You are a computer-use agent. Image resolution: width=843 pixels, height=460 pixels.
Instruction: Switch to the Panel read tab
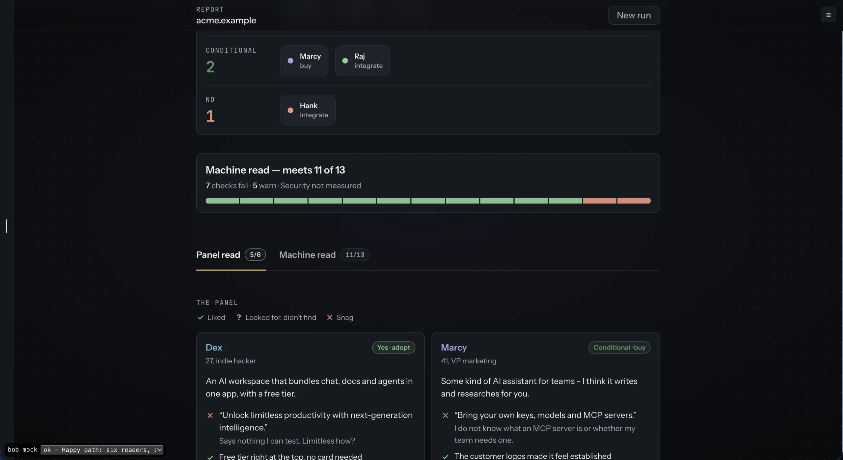(x=231, y=255)
